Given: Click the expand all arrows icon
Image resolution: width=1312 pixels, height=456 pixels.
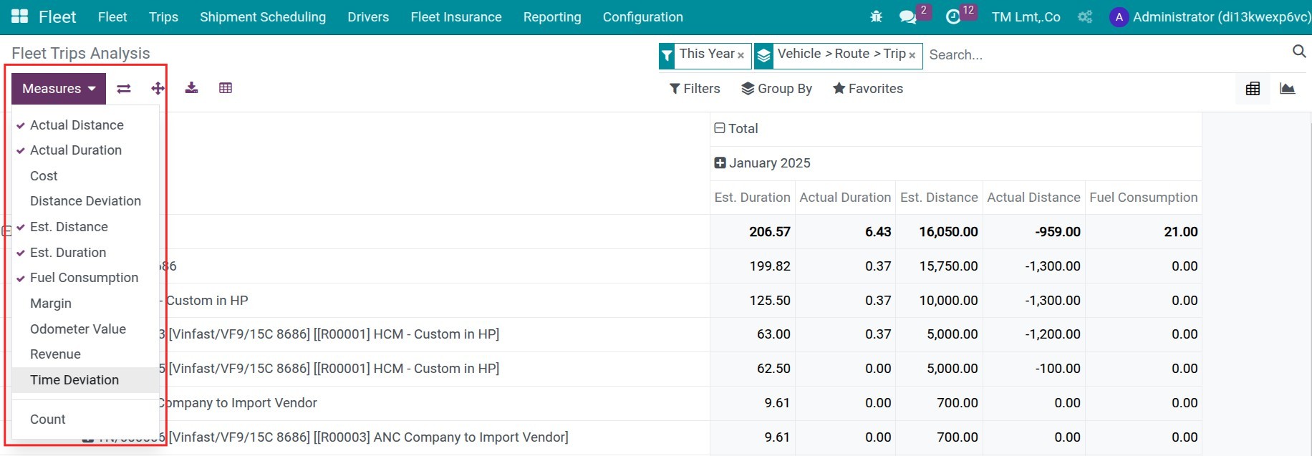Looking at the screenshot, I should 158,89.
